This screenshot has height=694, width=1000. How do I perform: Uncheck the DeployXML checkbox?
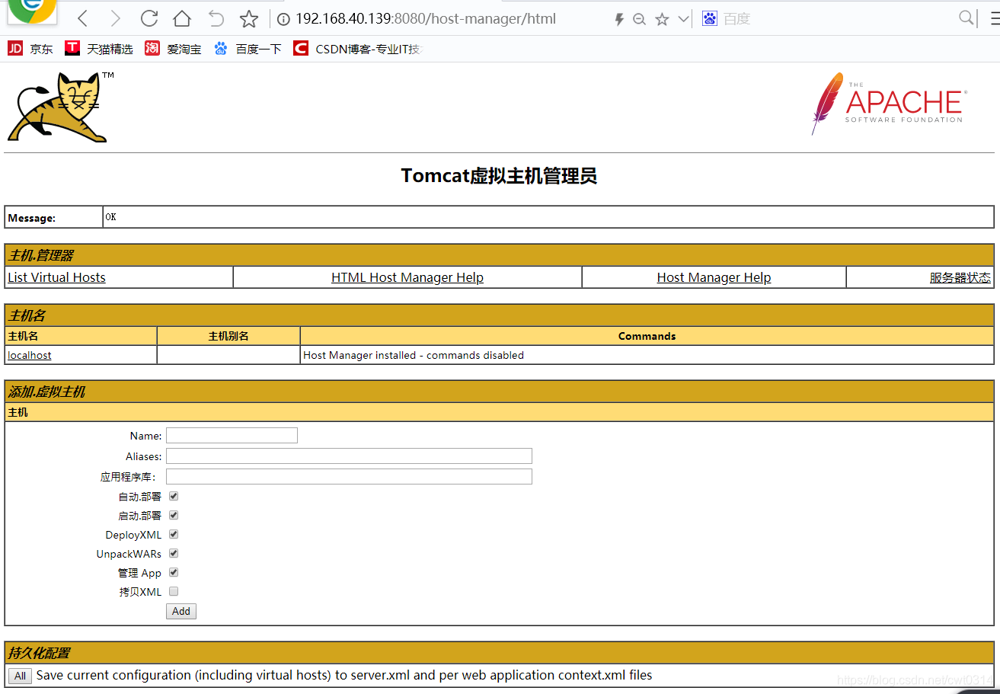click(174, 534)
